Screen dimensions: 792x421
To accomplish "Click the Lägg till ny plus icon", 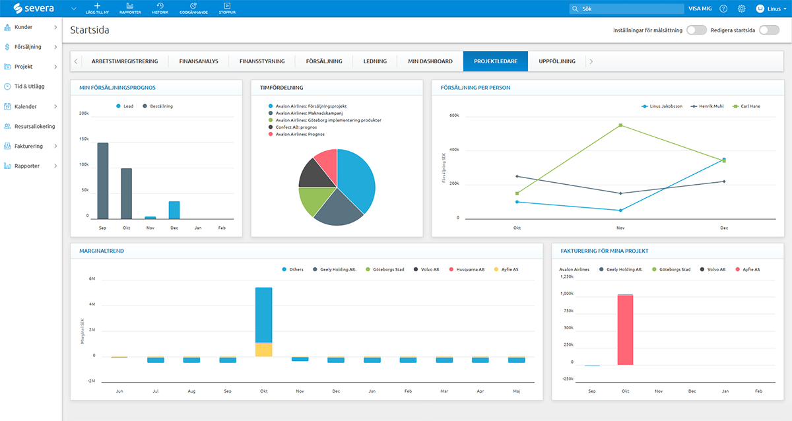I will pyautogui.click(x=97, y=6).
